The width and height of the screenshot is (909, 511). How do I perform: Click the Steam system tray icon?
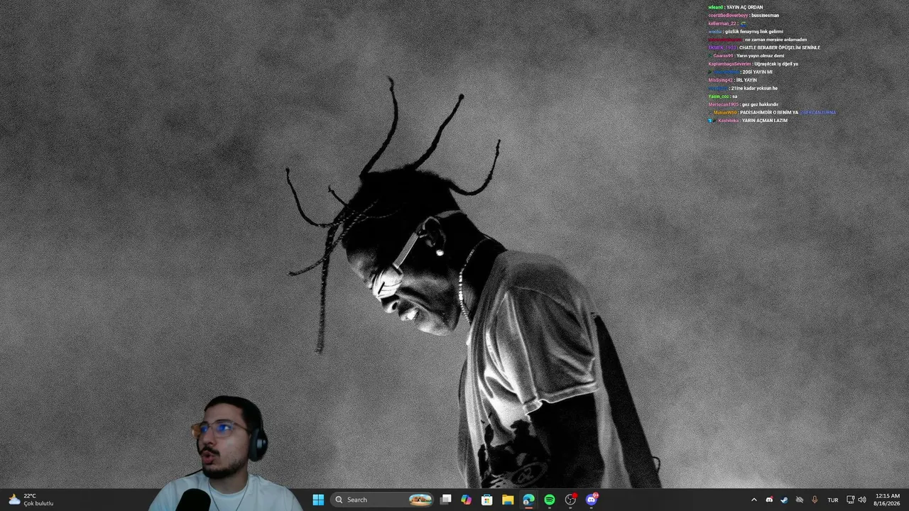[785, 500]
